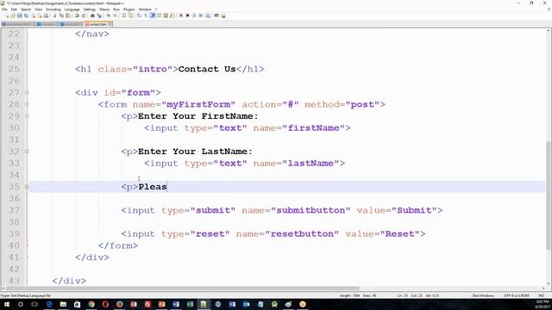The height and width of the screenshot is (310, 552).
Task: Create a new file with the New toolbar icon
Action: [7, 15]
